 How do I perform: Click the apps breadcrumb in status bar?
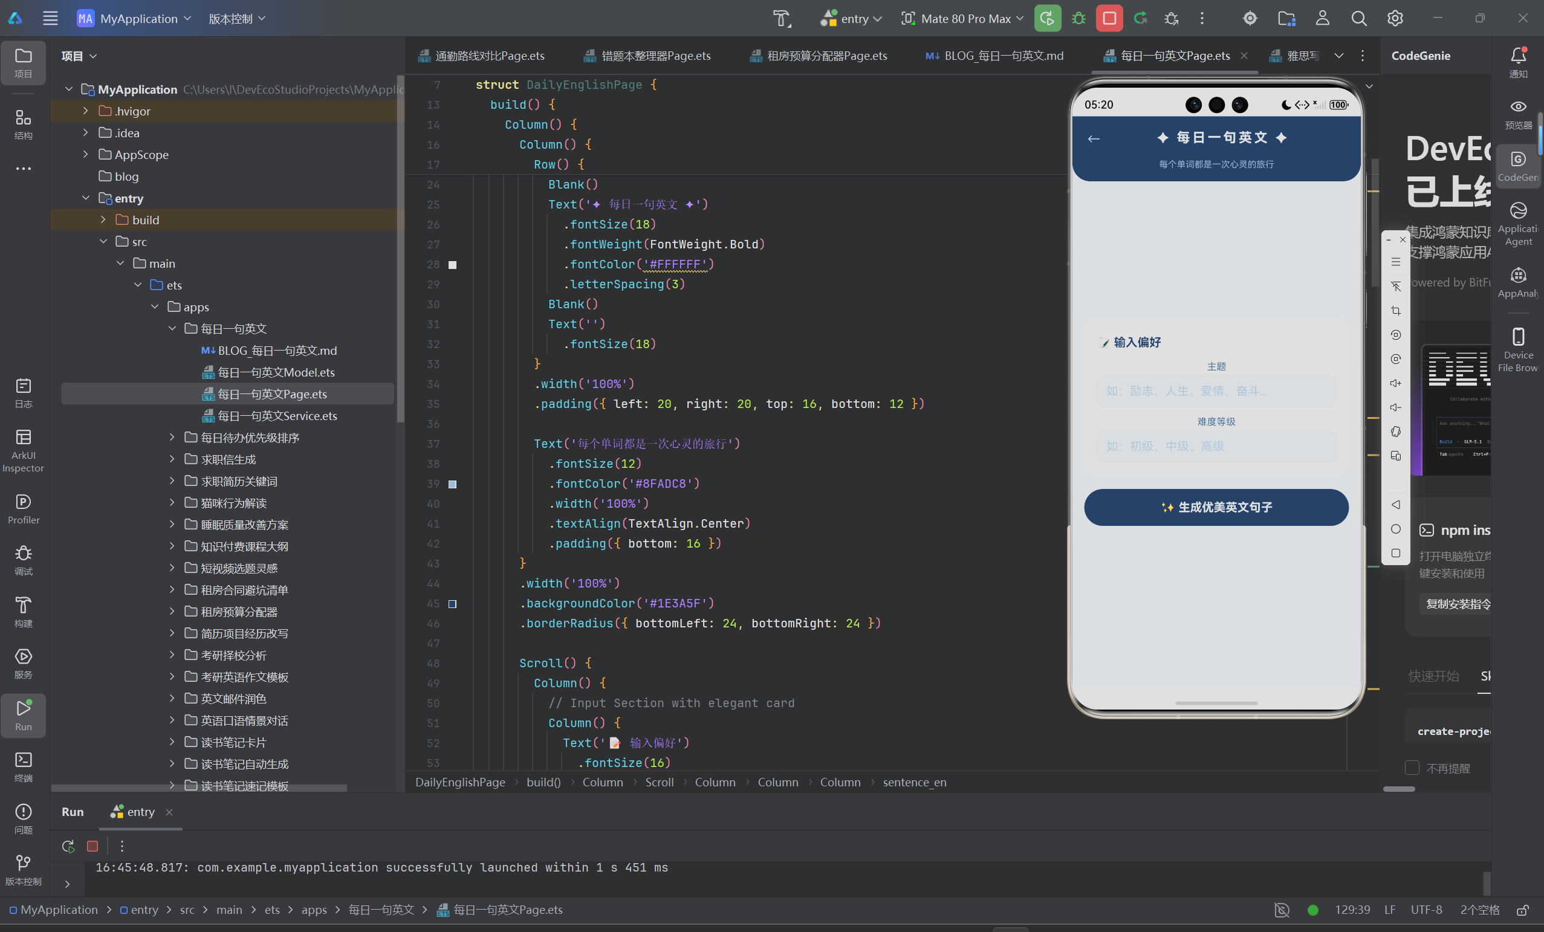click(x=314, y=910)
